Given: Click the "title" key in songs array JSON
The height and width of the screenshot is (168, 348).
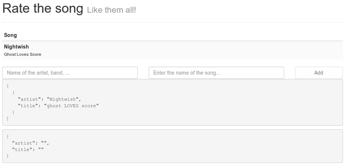Looking at the screenshot, I should click(x=28, y=106).
